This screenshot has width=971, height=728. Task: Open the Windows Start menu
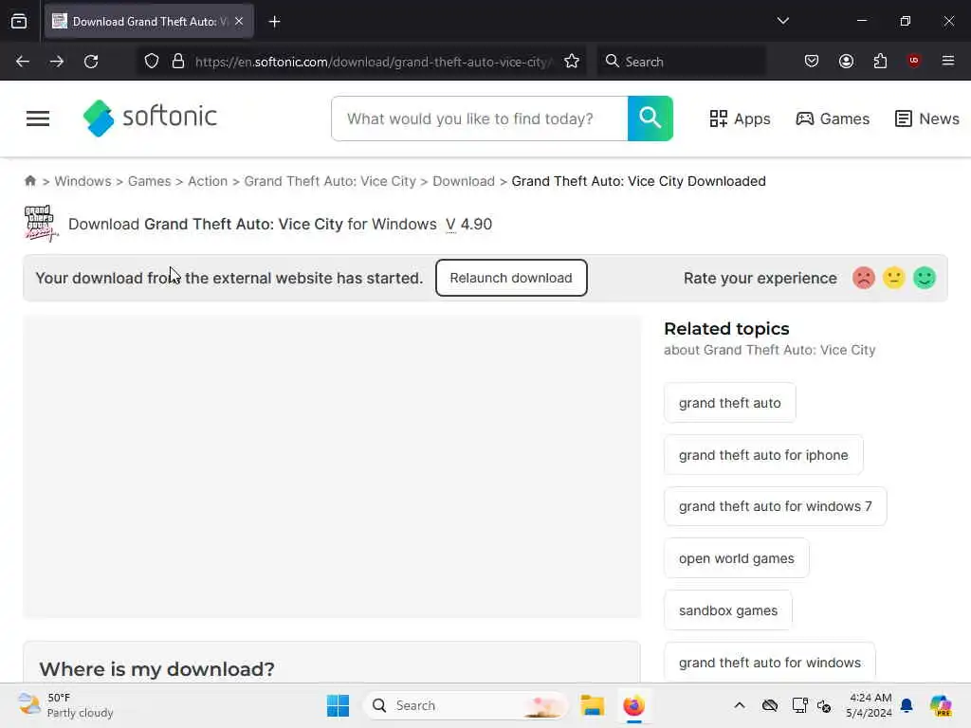pos(338,705)
